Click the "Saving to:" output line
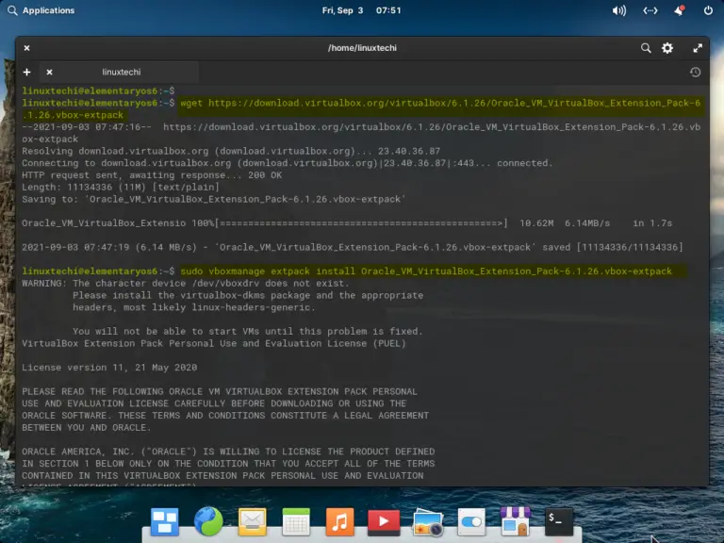The height and width of the screenshot is (543, 724). coord(214,200)
